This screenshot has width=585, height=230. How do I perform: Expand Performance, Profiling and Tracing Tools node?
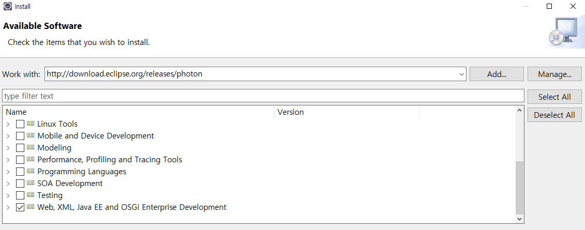8,160
